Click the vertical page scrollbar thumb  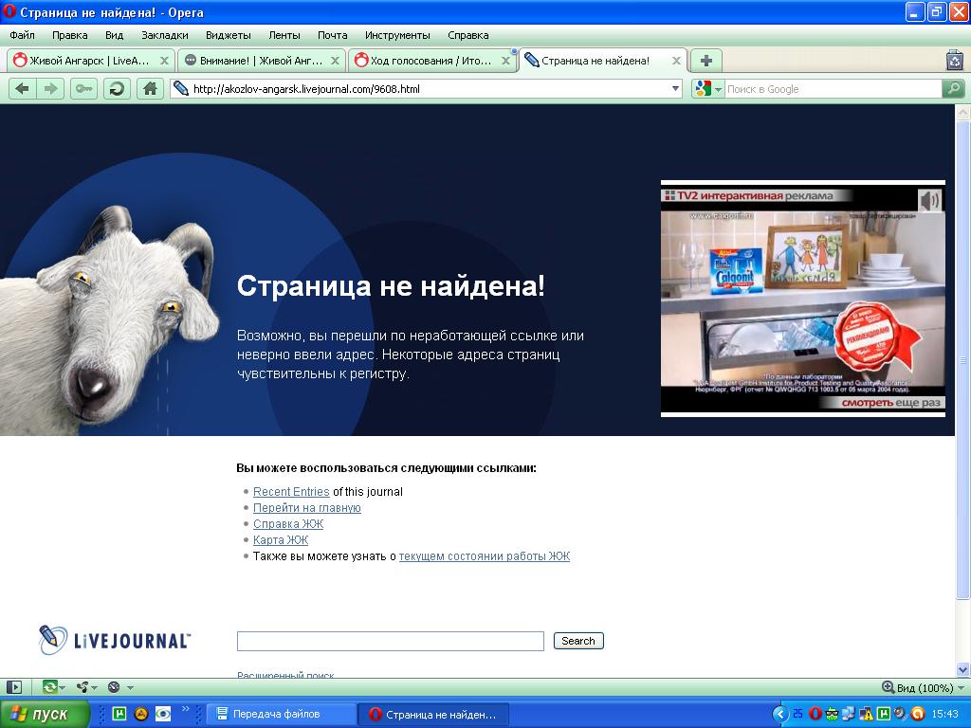tap(962, 360)
